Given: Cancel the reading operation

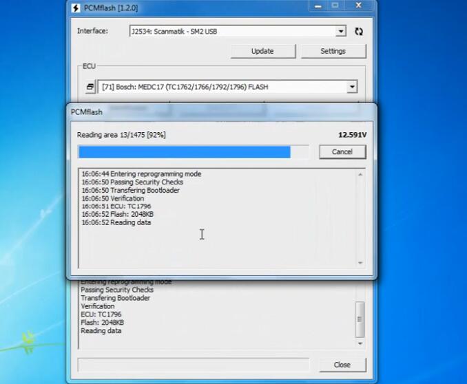Looking at the screenshot, I should [342, 152].
